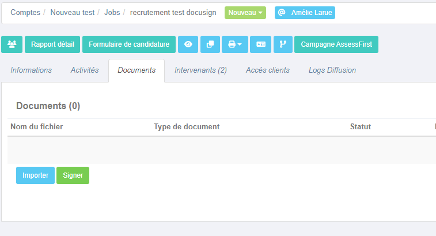Click the candidates group icon button
The width and height of the screenshot is (436, 236).
pos(12,44)
